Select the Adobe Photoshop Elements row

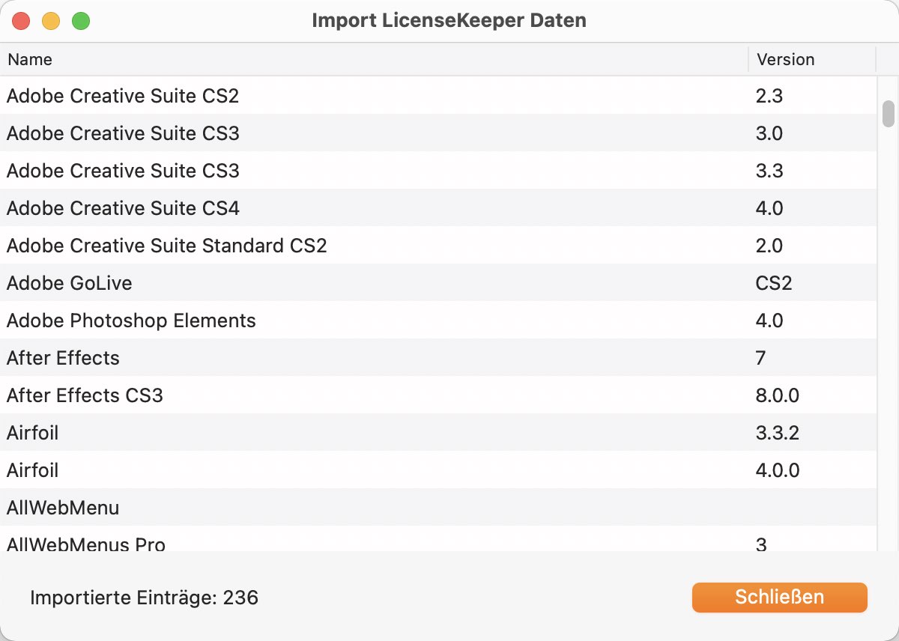(x=438, y=320)
